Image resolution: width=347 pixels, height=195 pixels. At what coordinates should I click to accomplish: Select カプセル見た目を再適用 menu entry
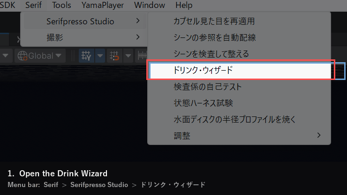coord(239,22)
